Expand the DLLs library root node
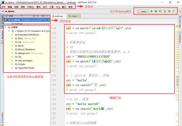This screenshot has width=182, height=126. point(12,38)
